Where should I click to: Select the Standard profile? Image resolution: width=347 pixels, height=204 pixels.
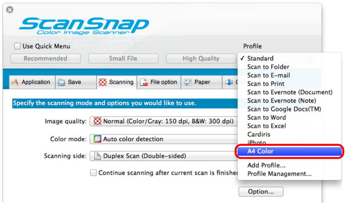[x=290, y=58]
